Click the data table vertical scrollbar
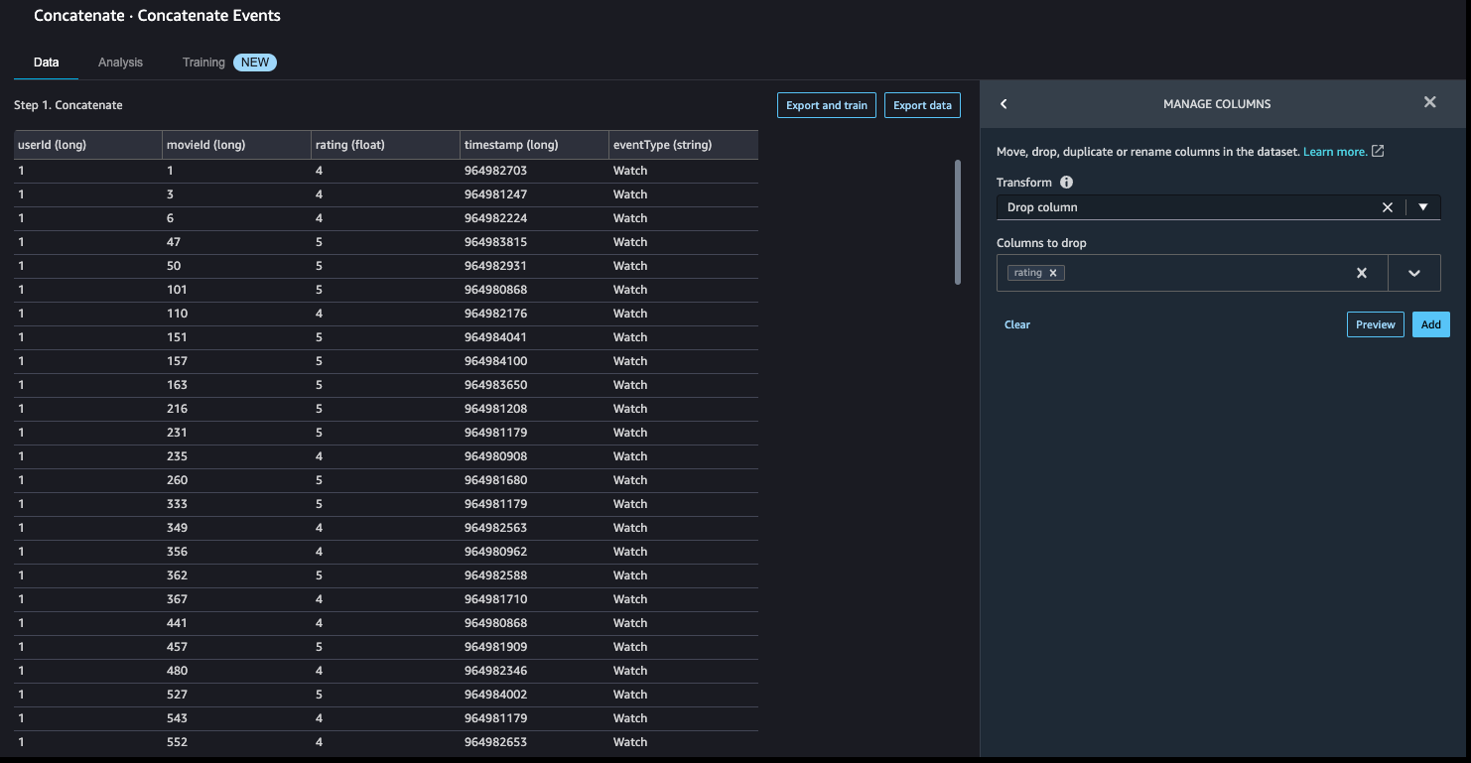 [958, 221]
